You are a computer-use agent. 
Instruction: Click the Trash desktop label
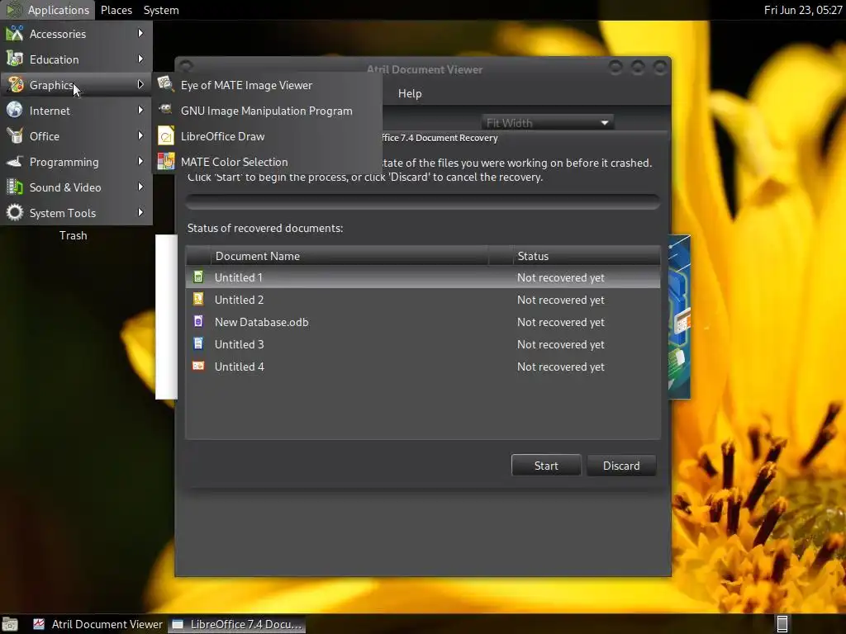coord(73,235)
